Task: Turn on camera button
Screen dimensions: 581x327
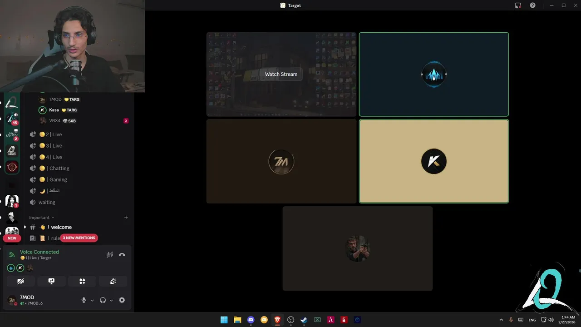Action: click(20, 281)
